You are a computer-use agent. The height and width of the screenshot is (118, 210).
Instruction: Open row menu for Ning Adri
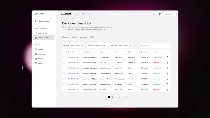(167, 63)
